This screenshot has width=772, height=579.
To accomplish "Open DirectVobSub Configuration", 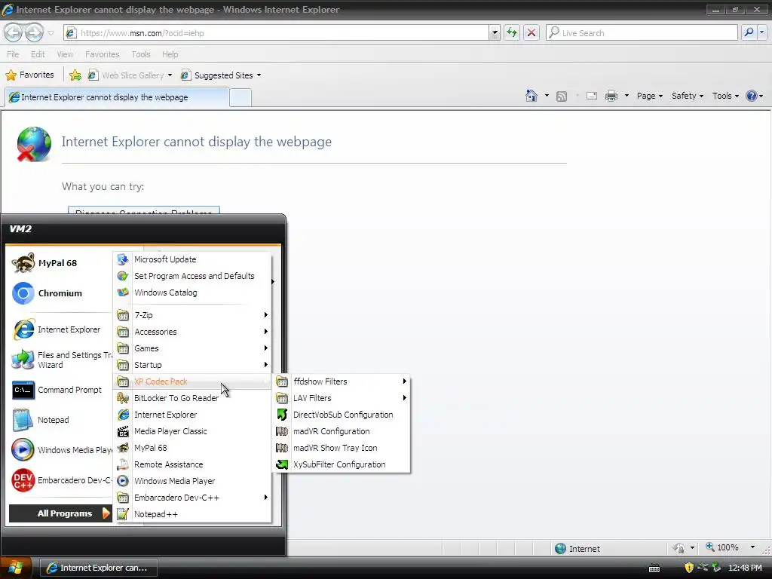I will (342, 415).
